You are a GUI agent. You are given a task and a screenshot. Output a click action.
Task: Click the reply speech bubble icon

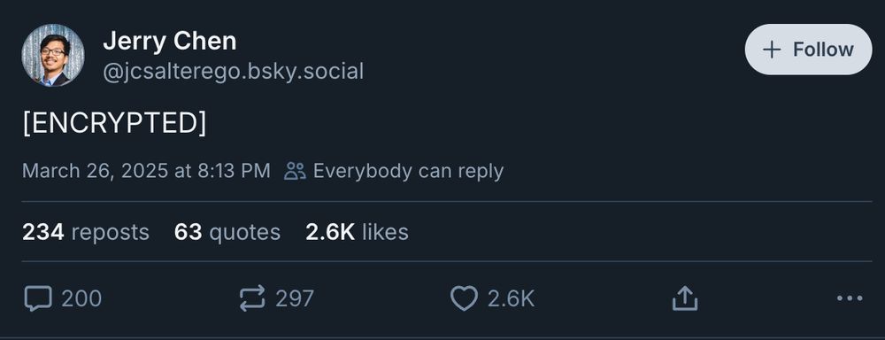tap(38, 298)
